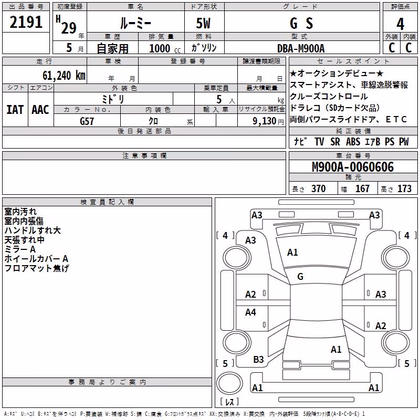Select chassis number M900A-0060606
The image size is (420, 420).
pyautogui.click(x=353, y=167)
